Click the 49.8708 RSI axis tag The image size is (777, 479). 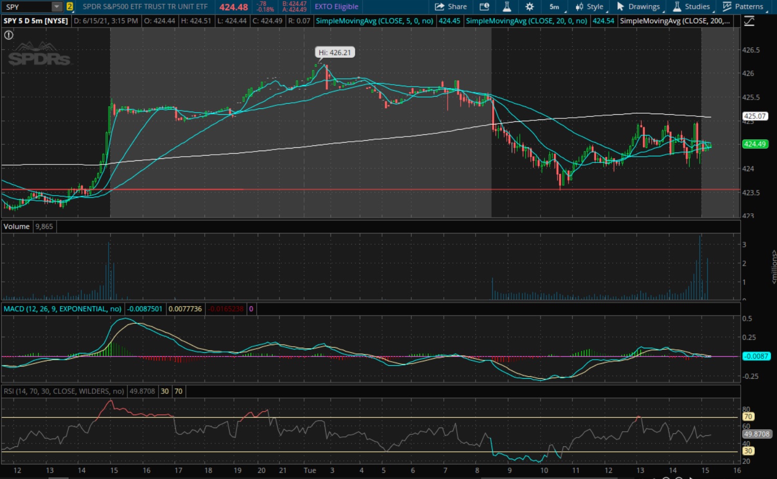(x=756, y=434)
